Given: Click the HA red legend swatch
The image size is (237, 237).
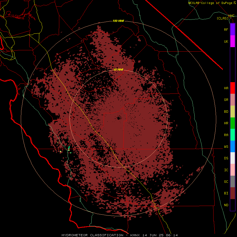Looking at the screenshot, I should pos(233,88).
